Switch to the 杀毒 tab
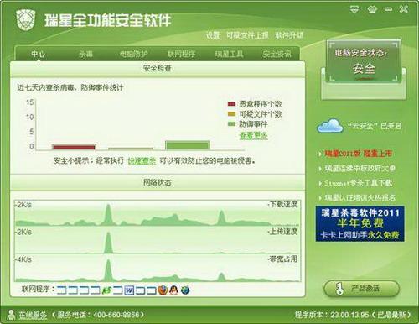Viewport: 419px width, 324px height. click(x=85, y=54)
